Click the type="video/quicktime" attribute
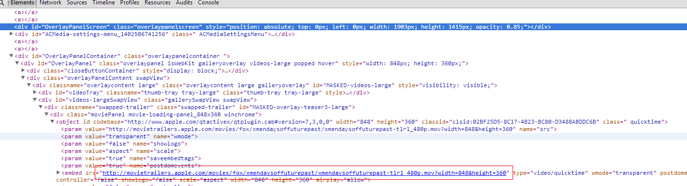687x186 pixels. click(x=551, y=173)
